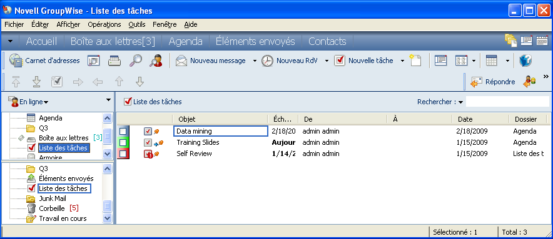Click the panels layout icon
Image resolution: width=553 pixels, height=239 pixels.
[462, 61]
